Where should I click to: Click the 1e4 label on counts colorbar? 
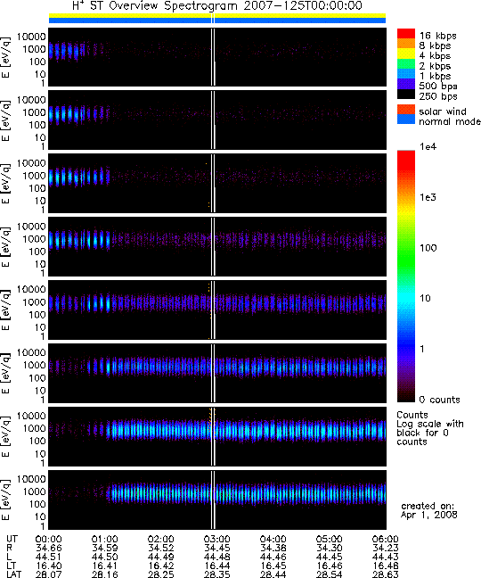[428, 146]
